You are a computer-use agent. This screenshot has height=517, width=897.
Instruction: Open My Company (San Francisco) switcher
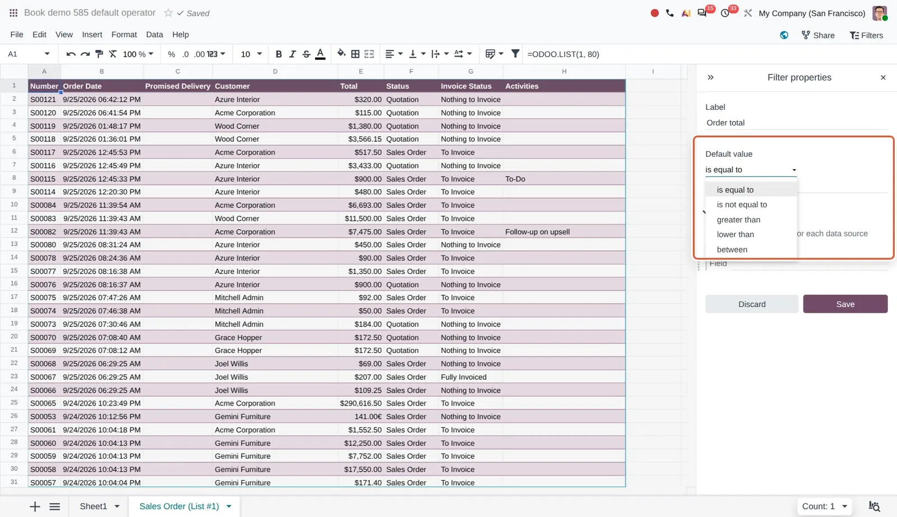[812, 13]
